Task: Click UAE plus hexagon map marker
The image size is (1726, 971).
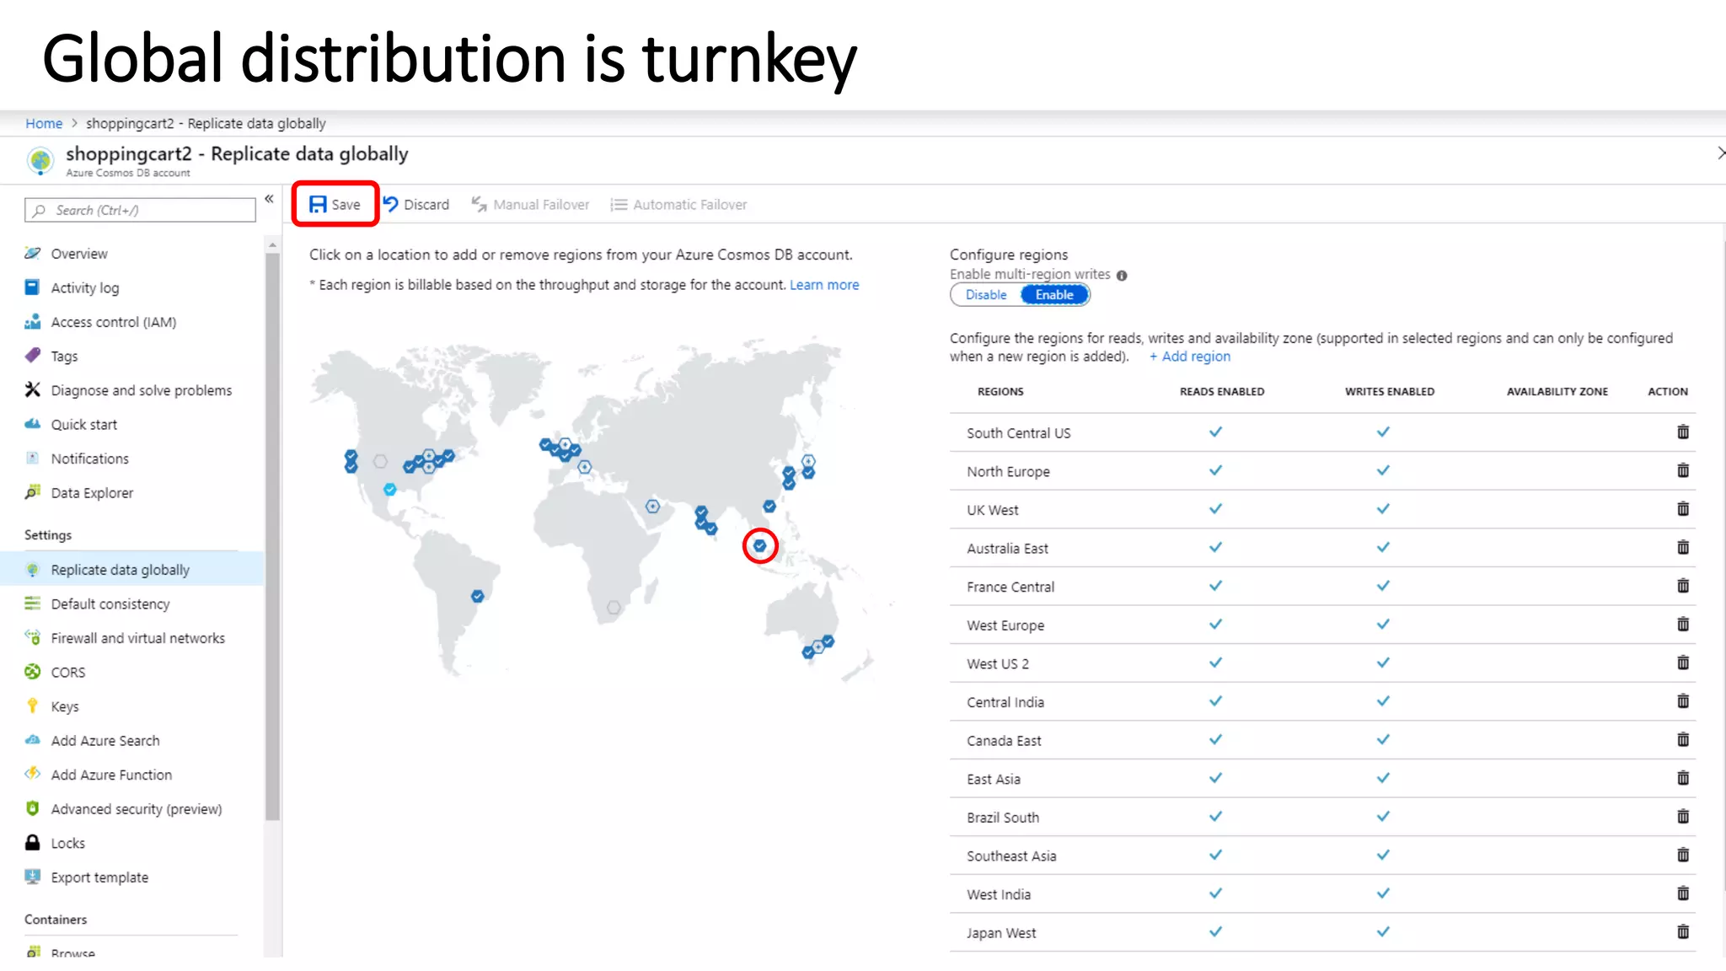Action: click(x=652, y=507)
